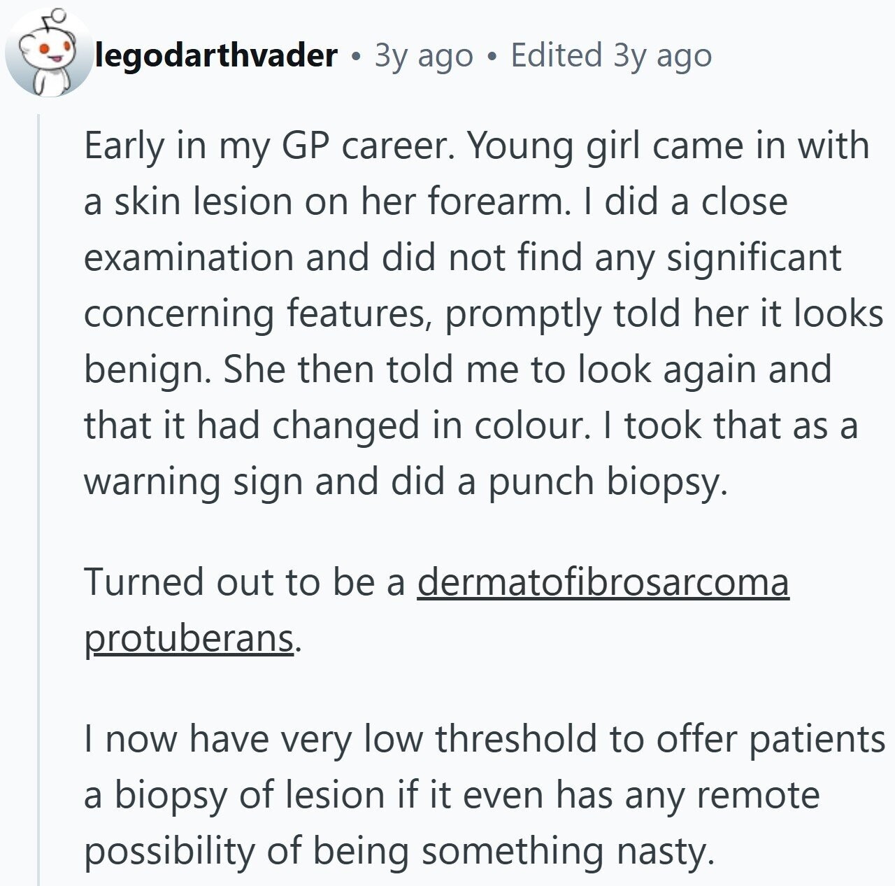
Task: Open the underlined dermatofibrosarcoma link
Action: (603, 582)
